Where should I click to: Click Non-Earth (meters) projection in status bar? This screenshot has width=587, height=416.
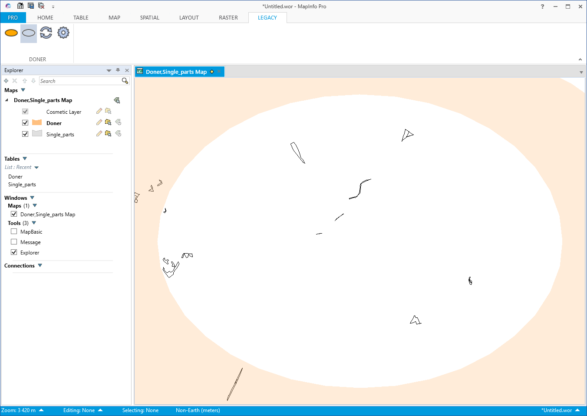tap(198, 410)
